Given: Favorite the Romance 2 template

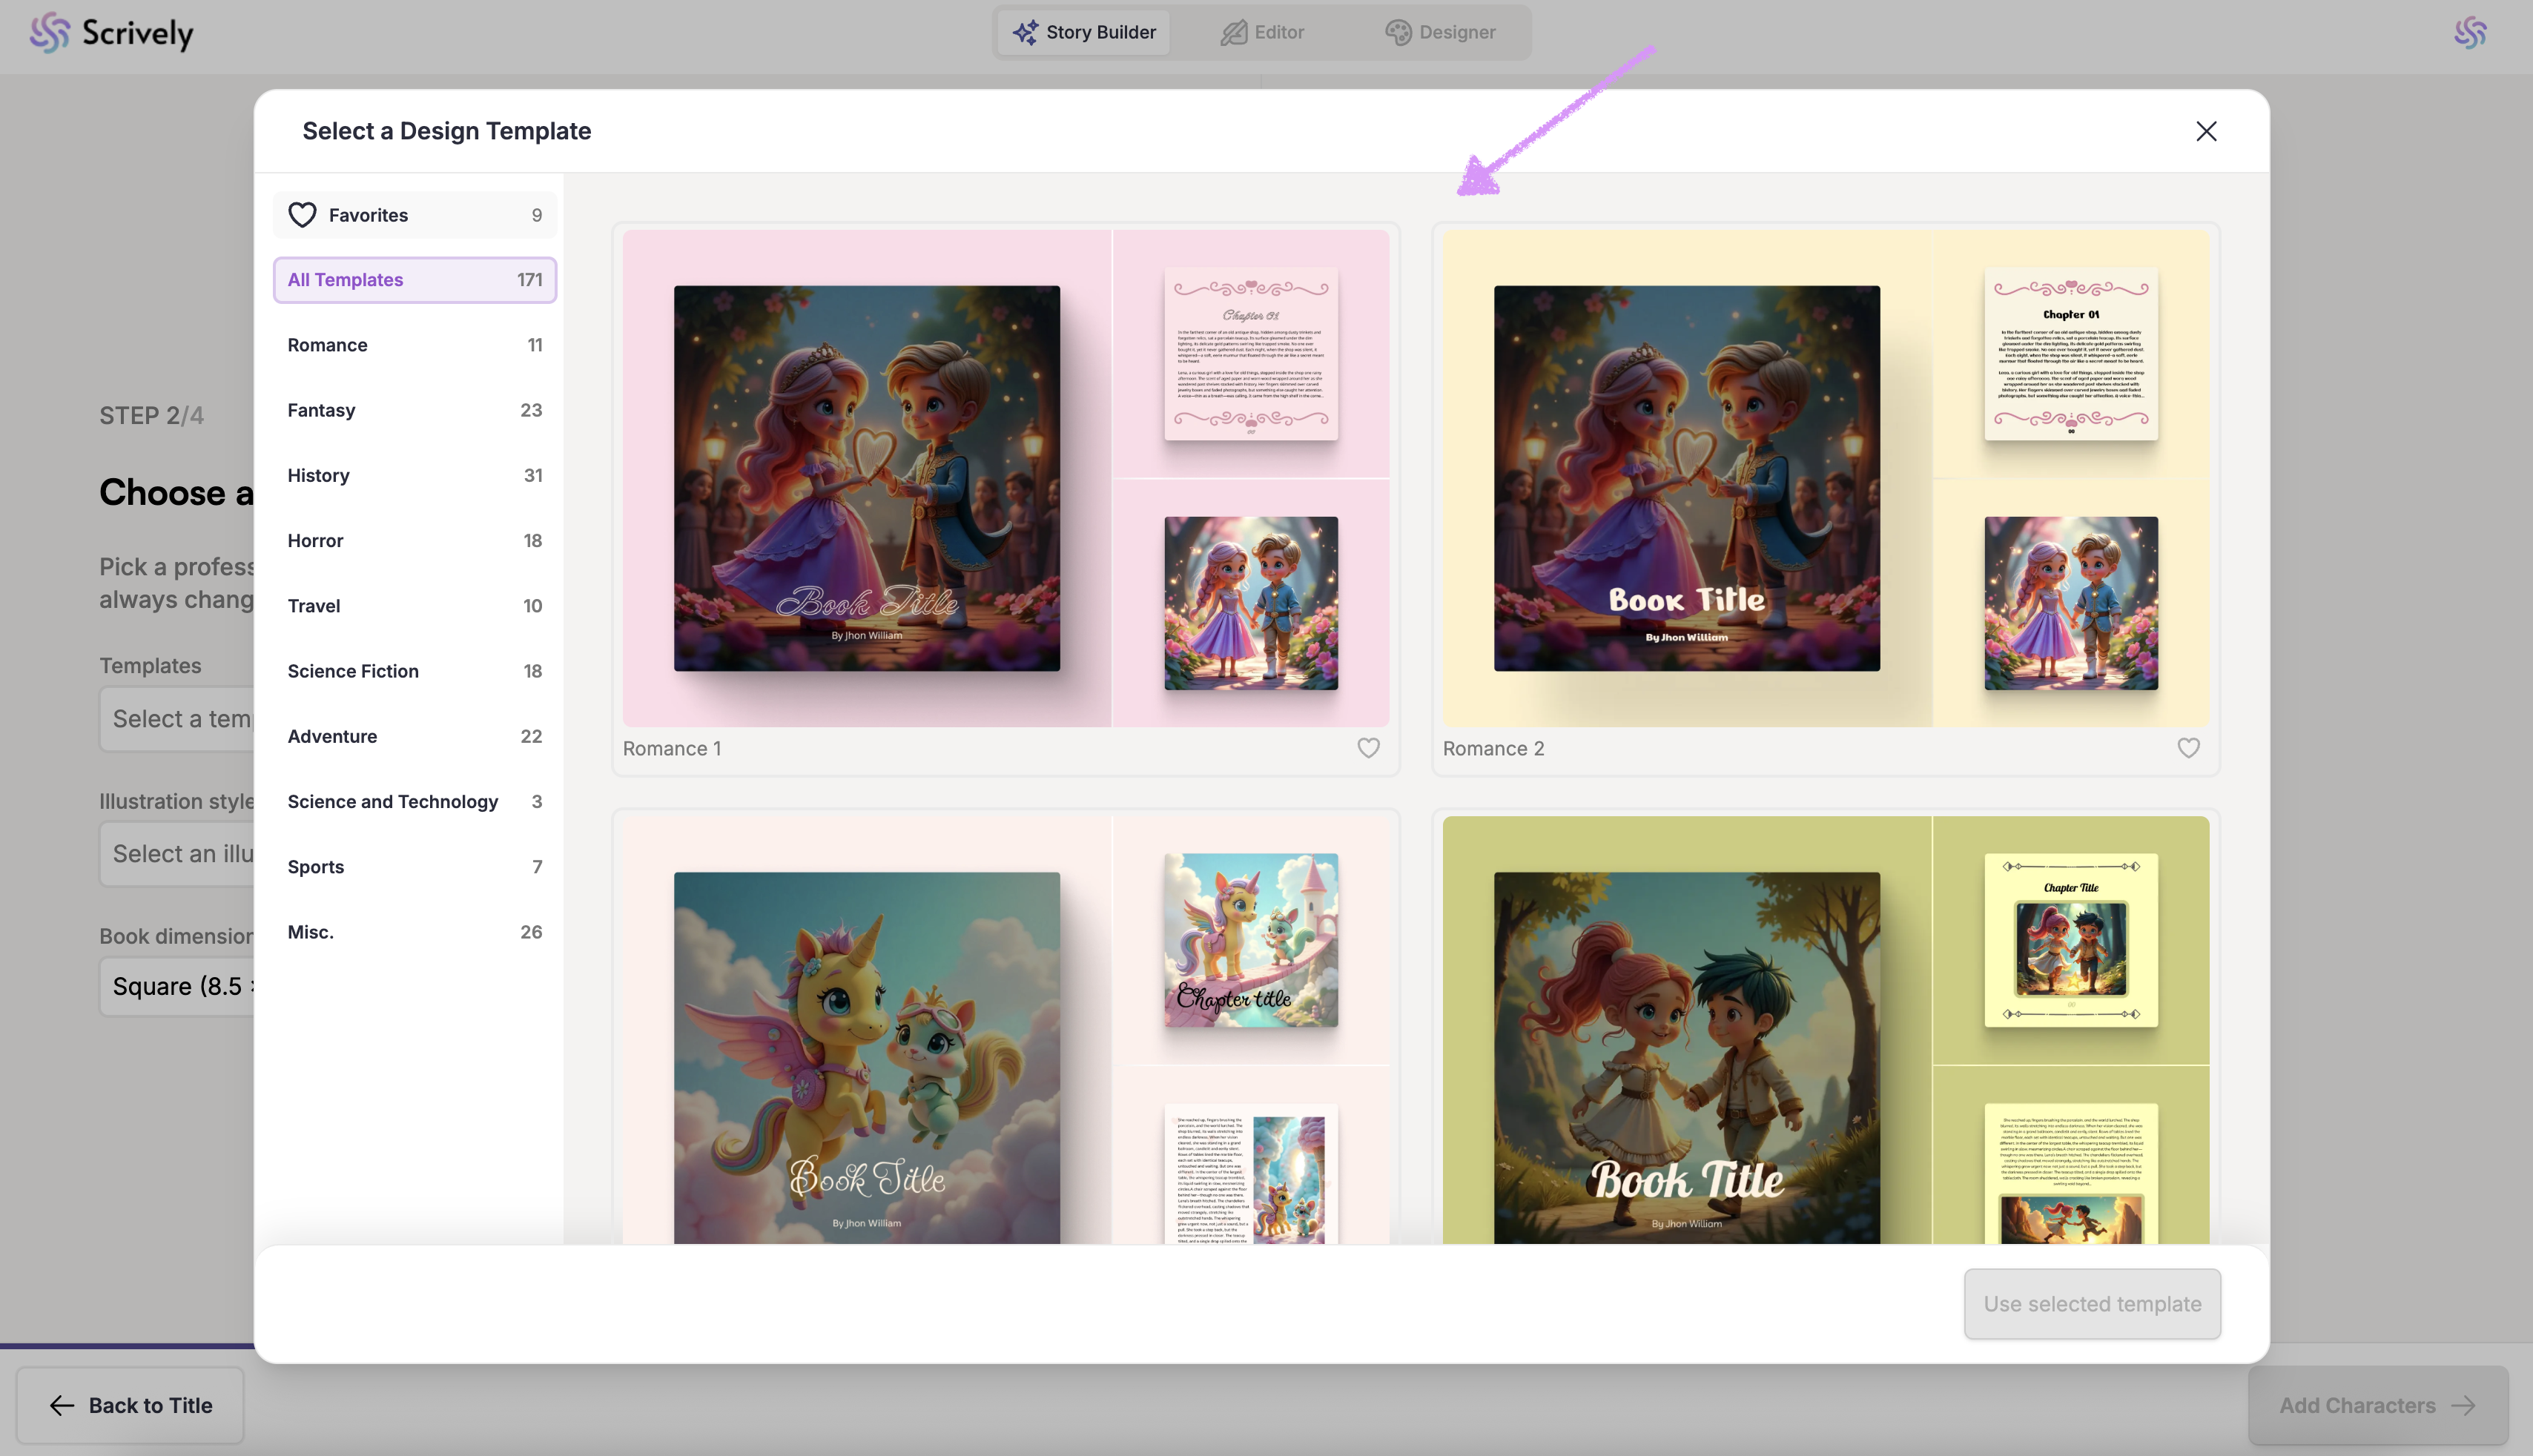Looking at the screenshot, I should click(x=2187, y=748).
